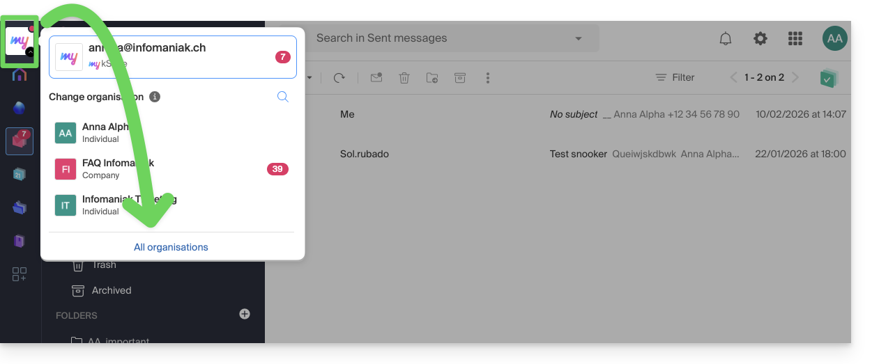
Task: Open settings via the gear icon
Action: click(x=760, y=39)
